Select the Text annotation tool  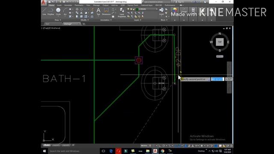pyautogui.click(x=98, y=12)
